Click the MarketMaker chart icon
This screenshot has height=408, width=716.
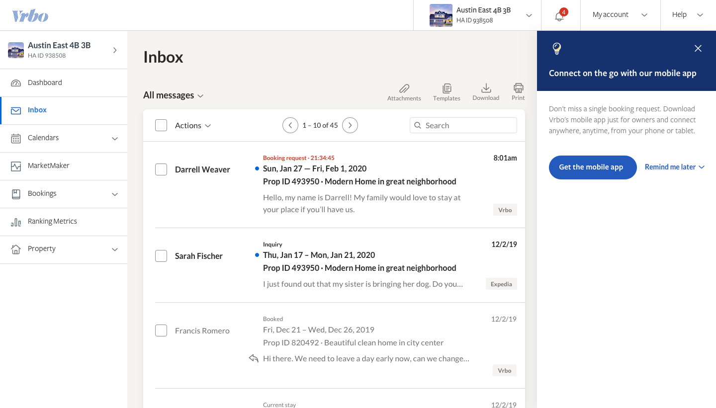16,166
